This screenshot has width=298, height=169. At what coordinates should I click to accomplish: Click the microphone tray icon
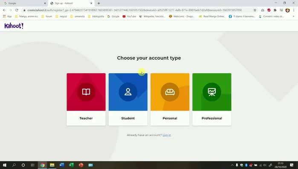pyautogui.click(x=237, y=165)
